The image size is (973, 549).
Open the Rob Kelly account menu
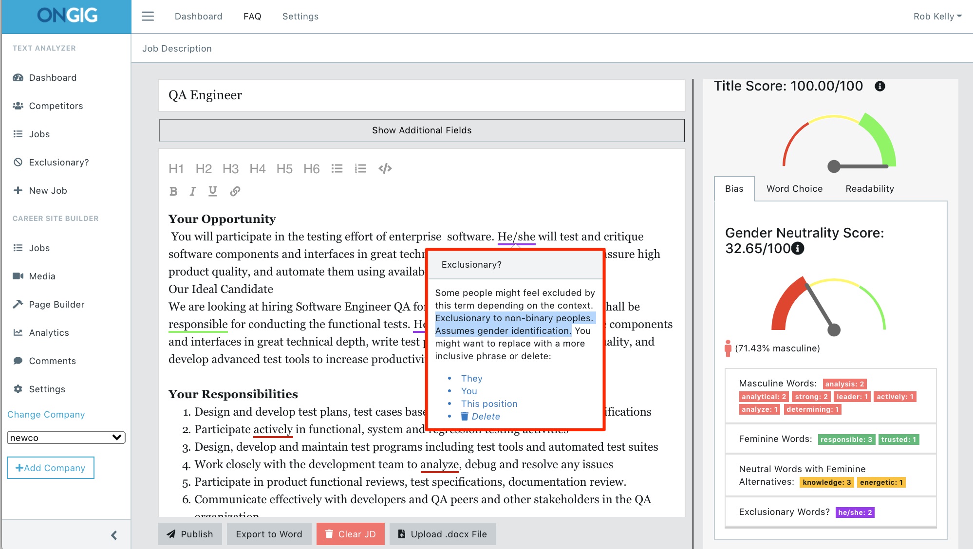point(936,16)
